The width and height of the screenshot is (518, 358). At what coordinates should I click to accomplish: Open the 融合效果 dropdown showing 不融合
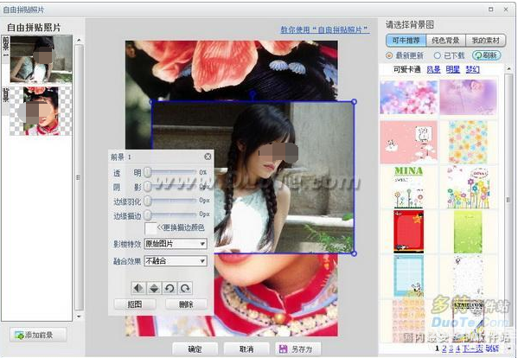[x=176, y=261]
